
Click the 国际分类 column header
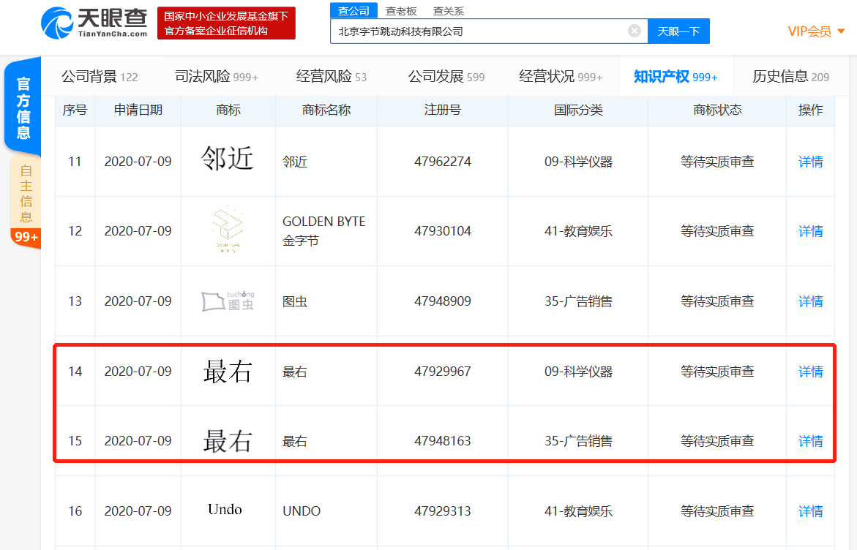coord(578,110)
